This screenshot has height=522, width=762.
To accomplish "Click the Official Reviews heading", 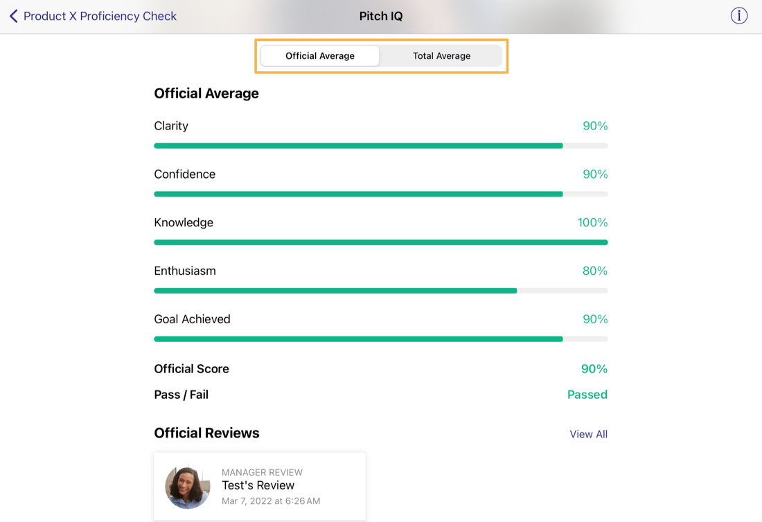I will [x=206, y=433].
